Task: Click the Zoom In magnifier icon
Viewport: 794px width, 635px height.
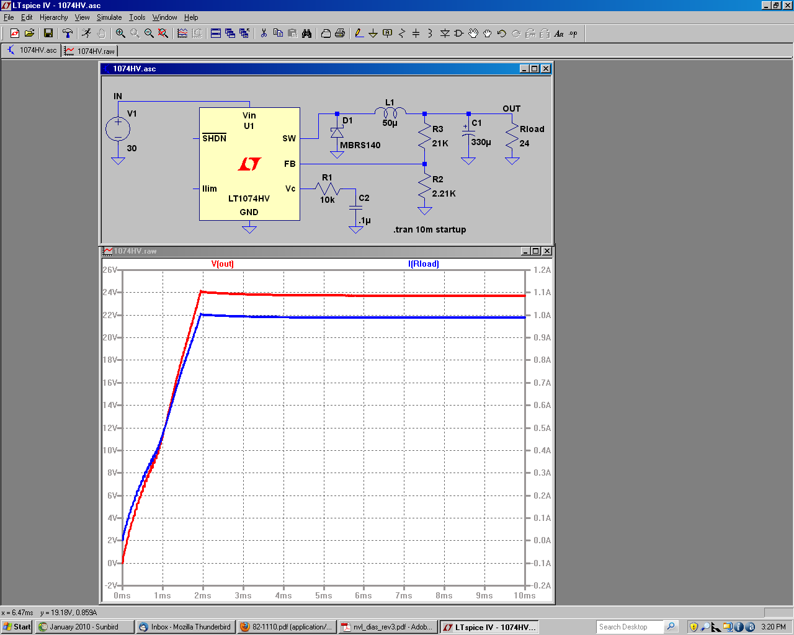Action: click(120, 33)
